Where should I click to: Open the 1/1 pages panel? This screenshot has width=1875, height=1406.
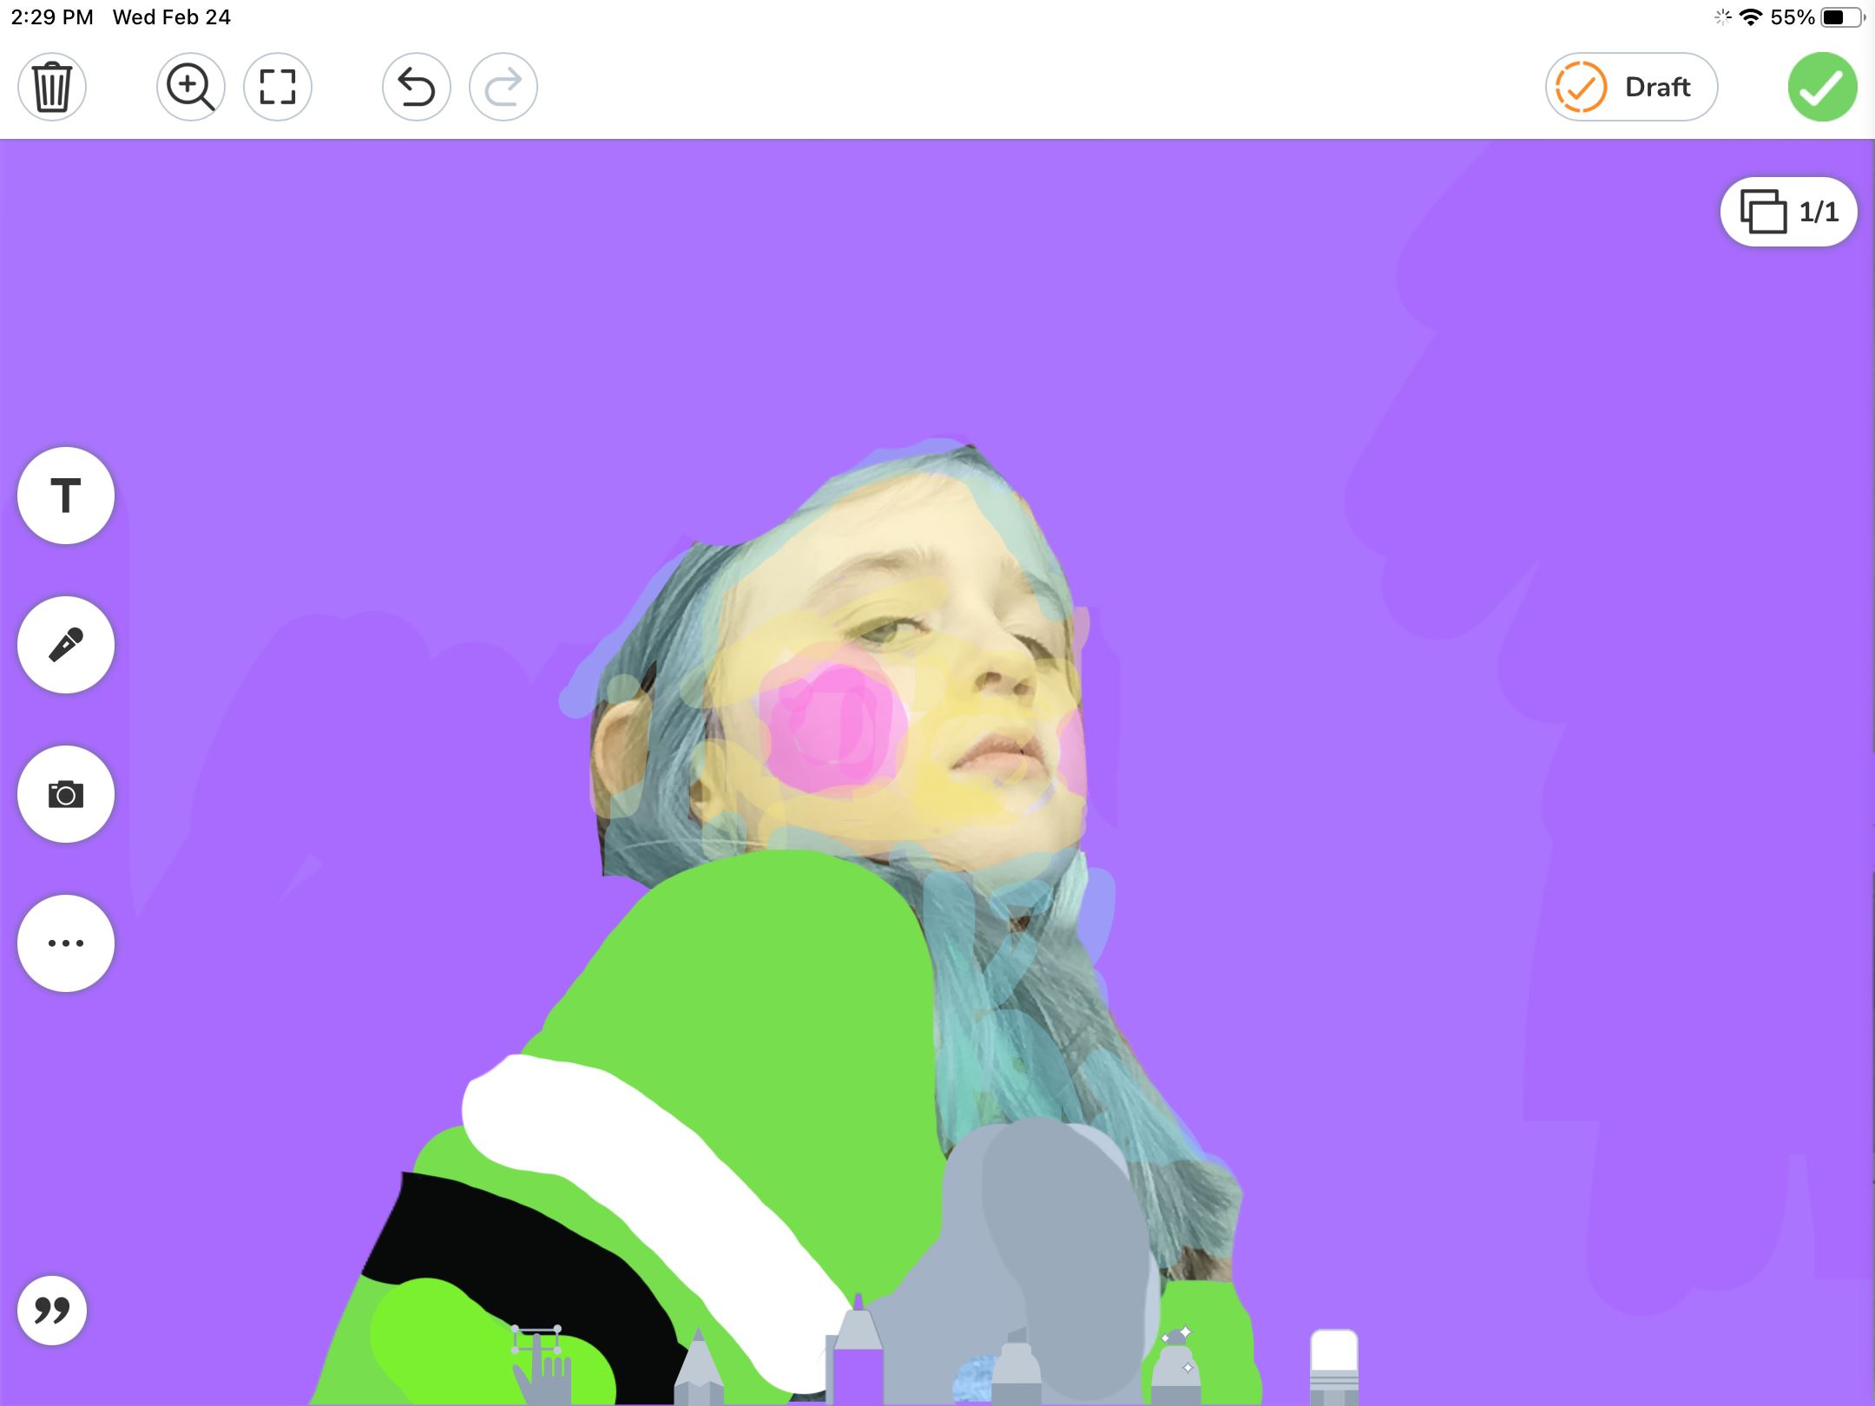(x=1789, y=212)
